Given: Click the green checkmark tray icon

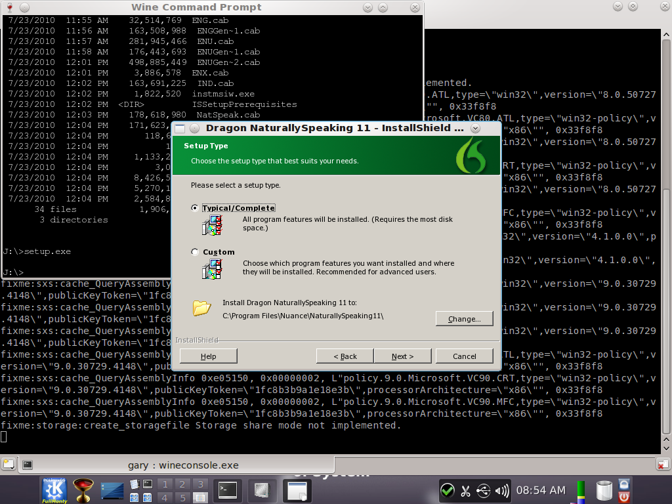Looking at the screenshot, I should (448, 490).
